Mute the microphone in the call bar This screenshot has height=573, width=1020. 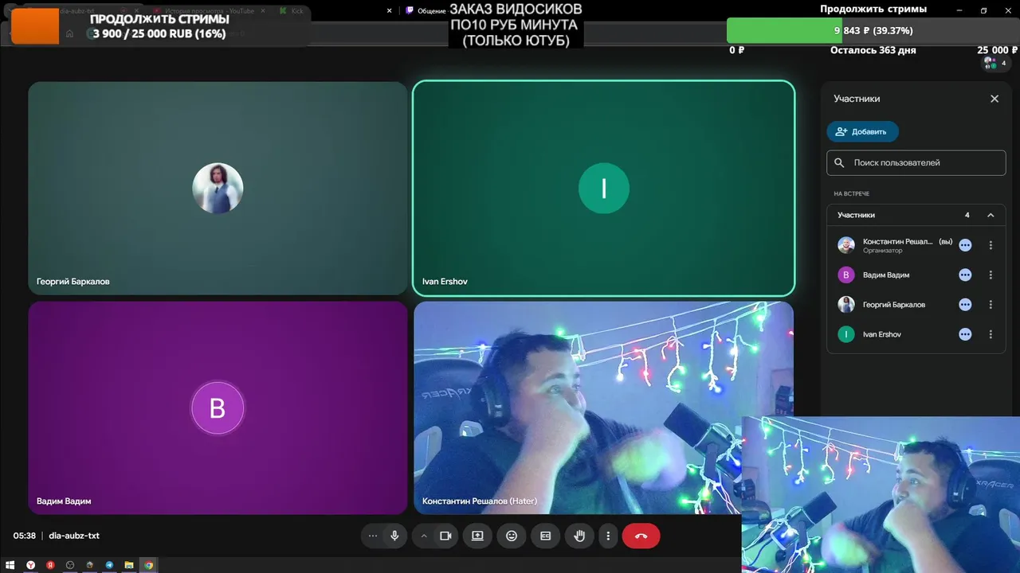394,536
